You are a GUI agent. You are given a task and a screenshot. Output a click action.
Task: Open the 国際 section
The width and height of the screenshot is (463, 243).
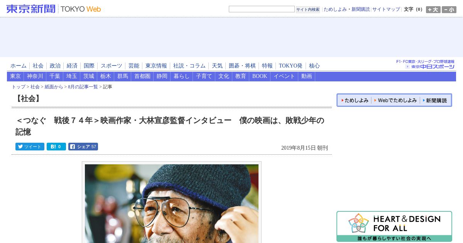point(89,66)
